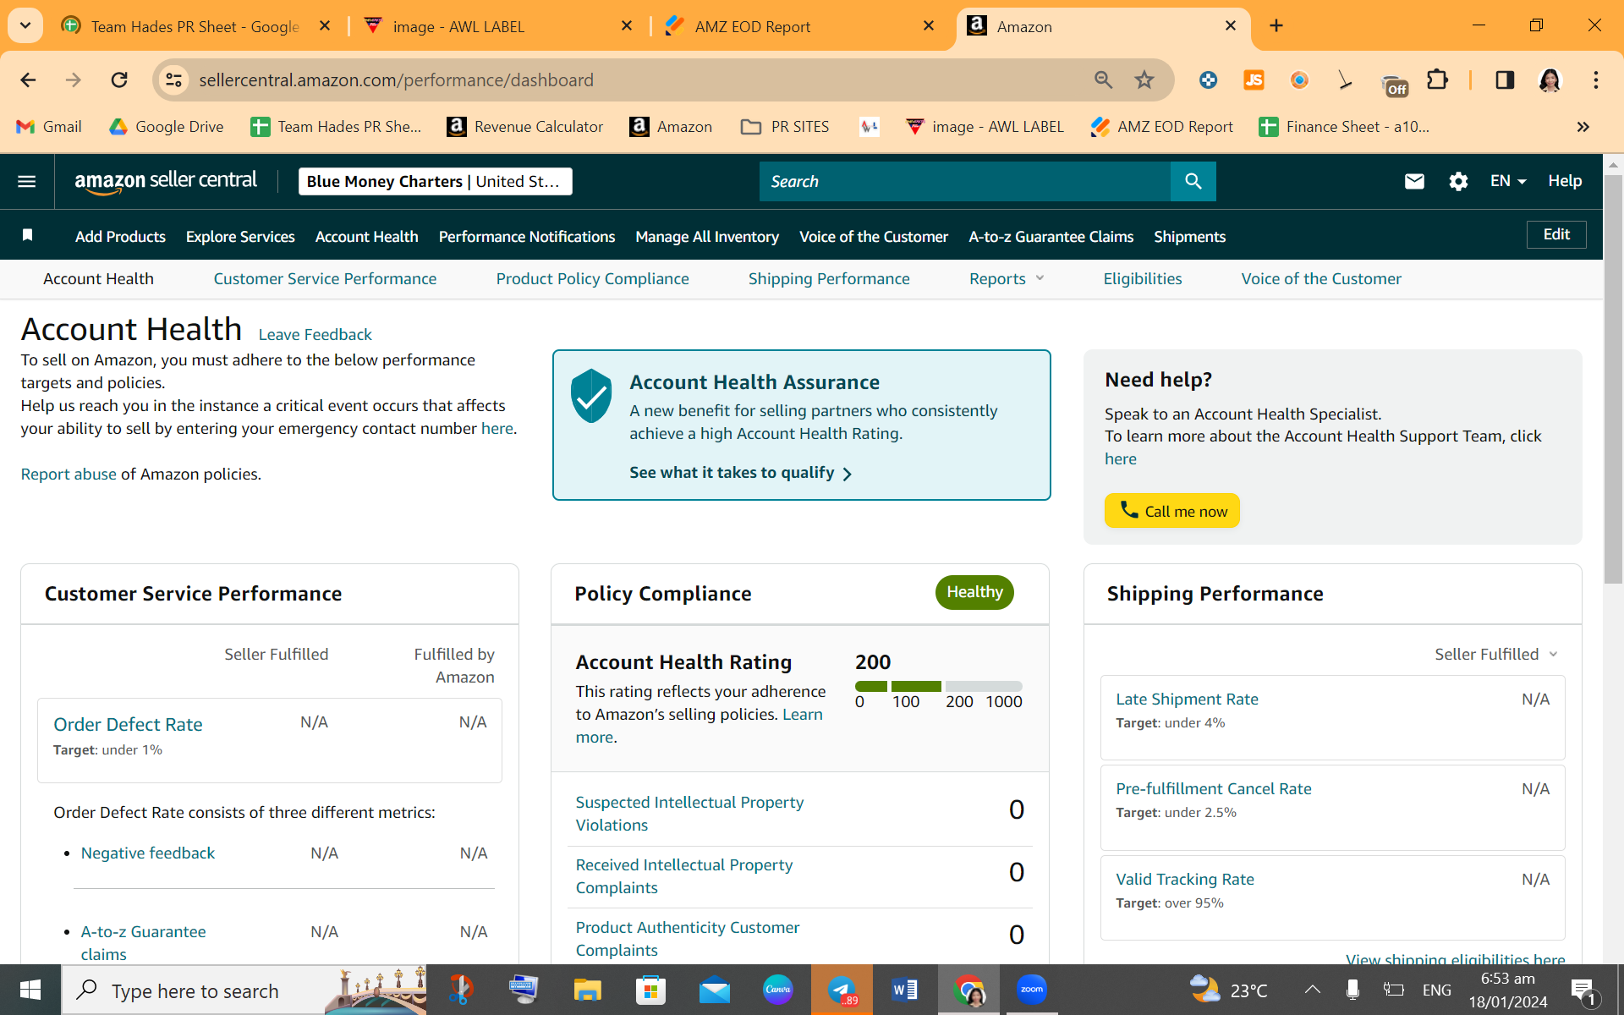
Task: Click the Edit button in the navigation bar
Action: click(1556, 234)
